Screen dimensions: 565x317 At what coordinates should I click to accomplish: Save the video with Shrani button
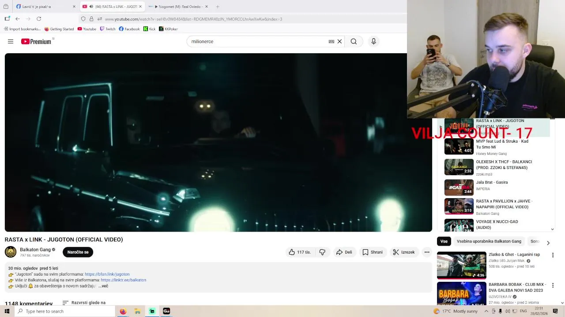click(x=372, y=252)
